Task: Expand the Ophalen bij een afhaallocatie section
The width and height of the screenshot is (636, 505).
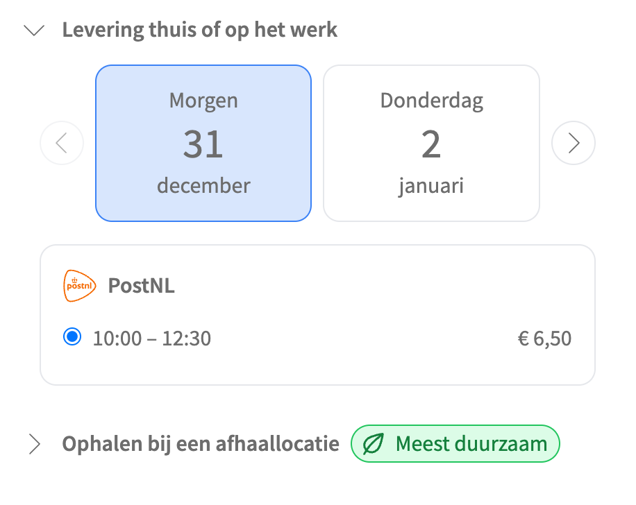Action: (x=33, y=443)
